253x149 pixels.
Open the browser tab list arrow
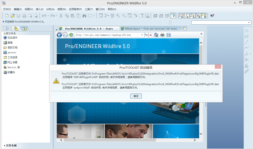(x=57, y=29)
